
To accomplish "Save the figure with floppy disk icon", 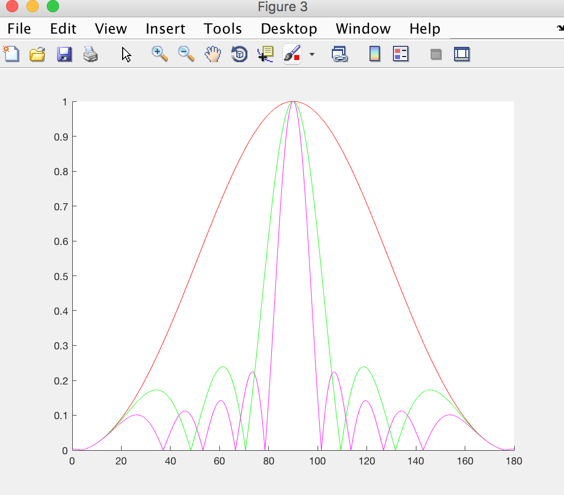I will click(x=64, y=53).
